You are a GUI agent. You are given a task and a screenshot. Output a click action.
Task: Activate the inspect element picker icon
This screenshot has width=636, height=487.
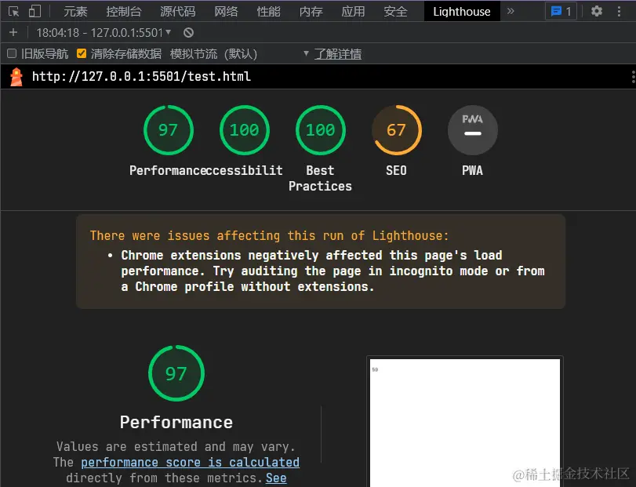pos(13,11)
